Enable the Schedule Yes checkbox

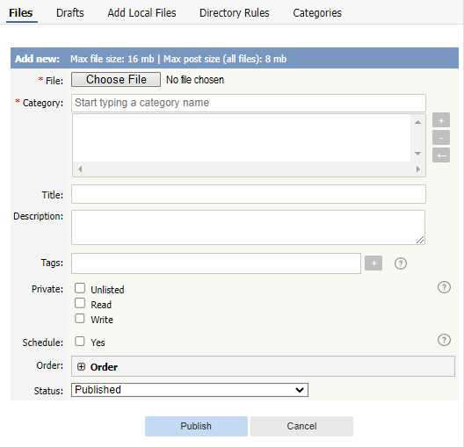[80, 341]
